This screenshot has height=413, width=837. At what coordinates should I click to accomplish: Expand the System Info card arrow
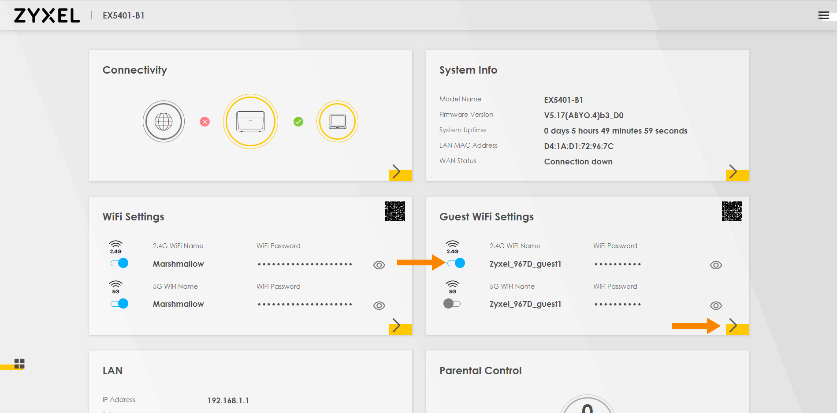[737, 172]
